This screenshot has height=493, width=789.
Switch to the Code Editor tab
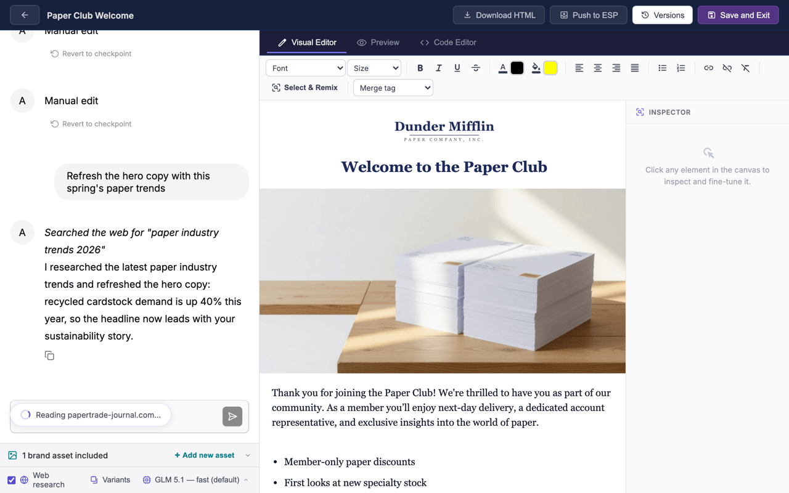click(x=448, y=43)
